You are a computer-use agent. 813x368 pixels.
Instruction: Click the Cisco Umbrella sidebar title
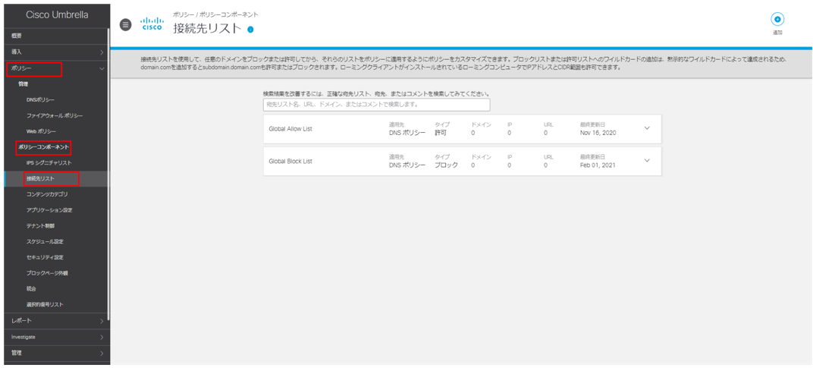point(57,15)
